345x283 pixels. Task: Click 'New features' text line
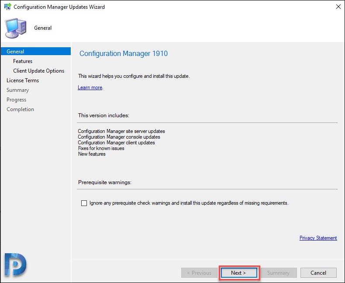(x=92, y=154)
